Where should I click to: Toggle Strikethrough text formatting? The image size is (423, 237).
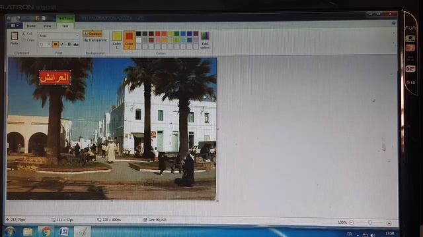(x=76, y=44)
